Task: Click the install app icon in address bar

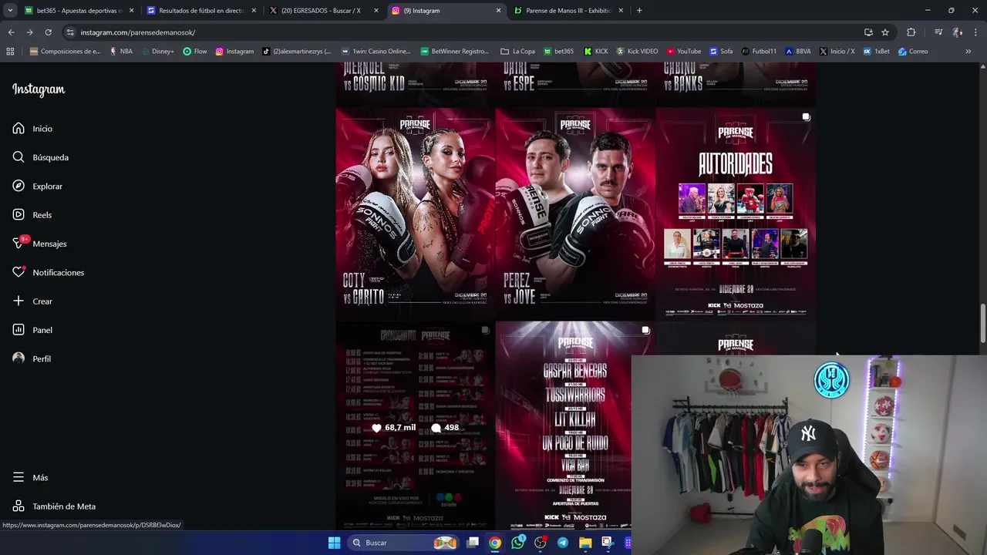Action: (868, 32)
